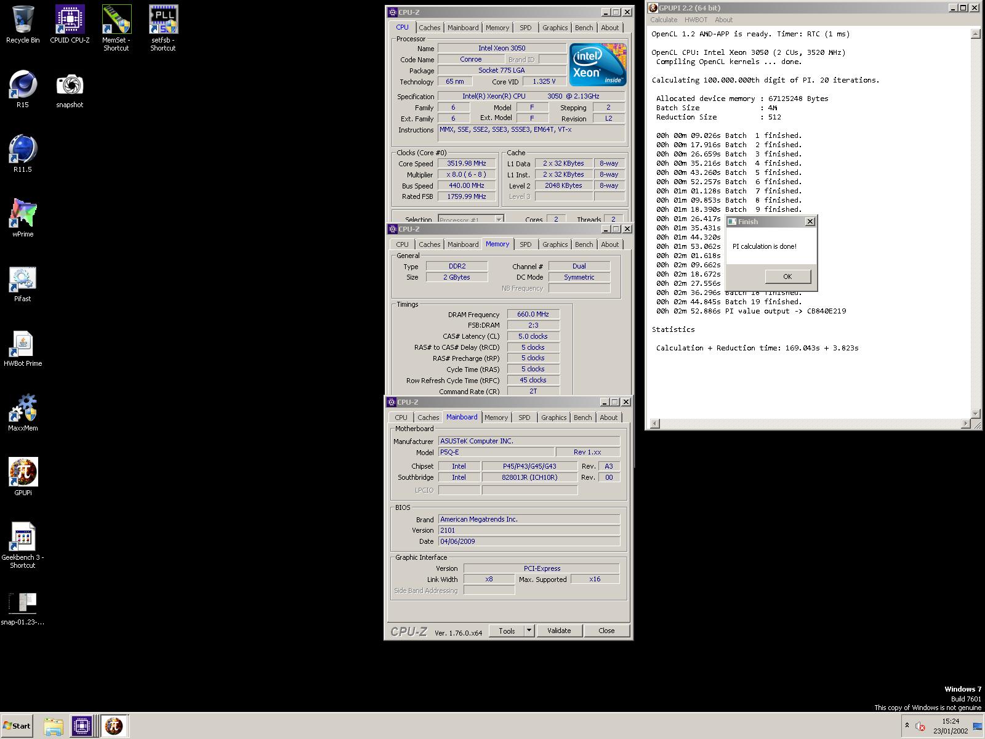
Task: Click the GPUPI horizontal scrollbar right arrow
Action: pos(965,424)
